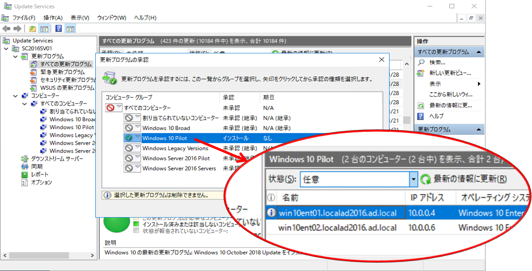Screen dimensions: 532x271
Task: Toggle the console tree pane toolbar icon
Action: (x=44, y=29)
